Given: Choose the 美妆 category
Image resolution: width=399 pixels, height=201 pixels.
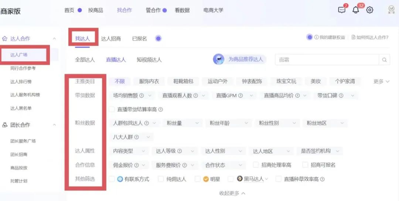Looking at the screenshot, I should click(316, 81).
